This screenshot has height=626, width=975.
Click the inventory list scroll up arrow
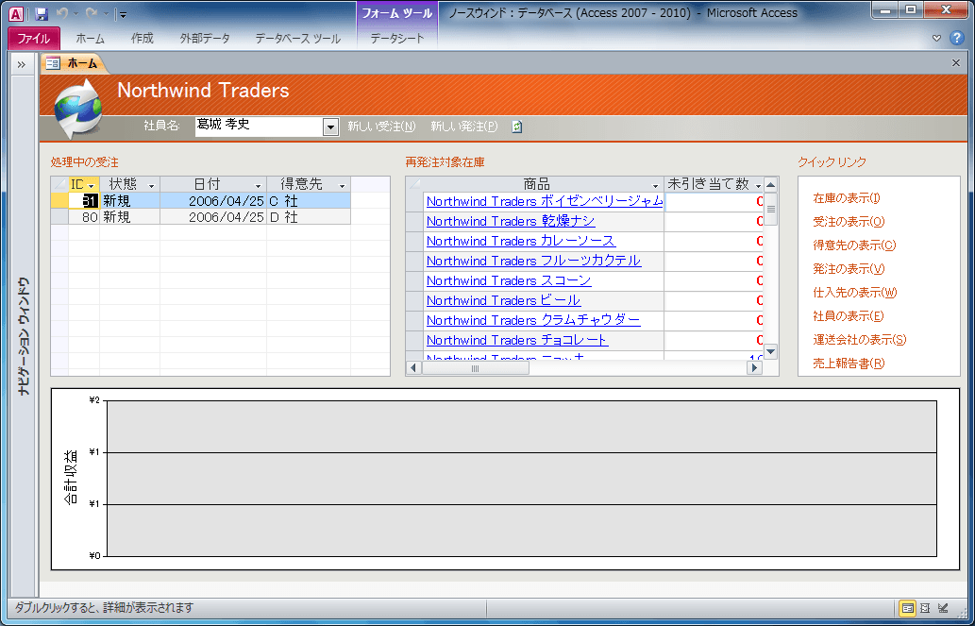771,185
